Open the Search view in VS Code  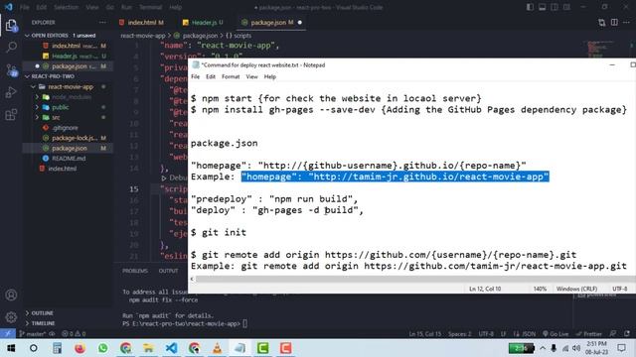click(x=11, y=48)
